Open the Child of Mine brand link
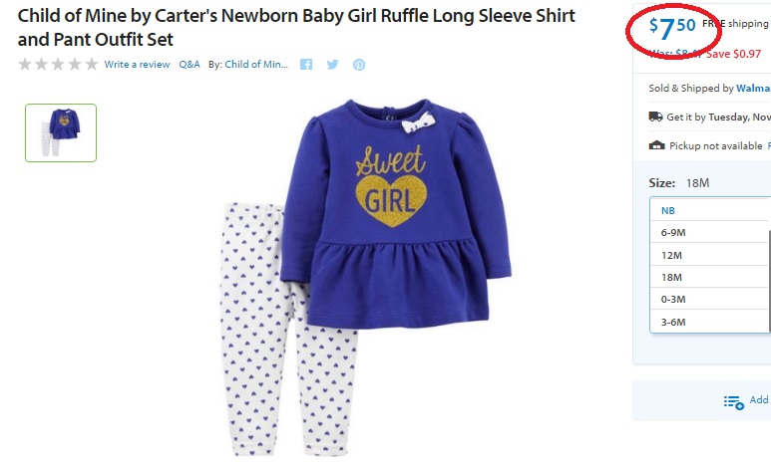This screenshot has height=471, width=771. pyautogui.click(x=256, y=65)
